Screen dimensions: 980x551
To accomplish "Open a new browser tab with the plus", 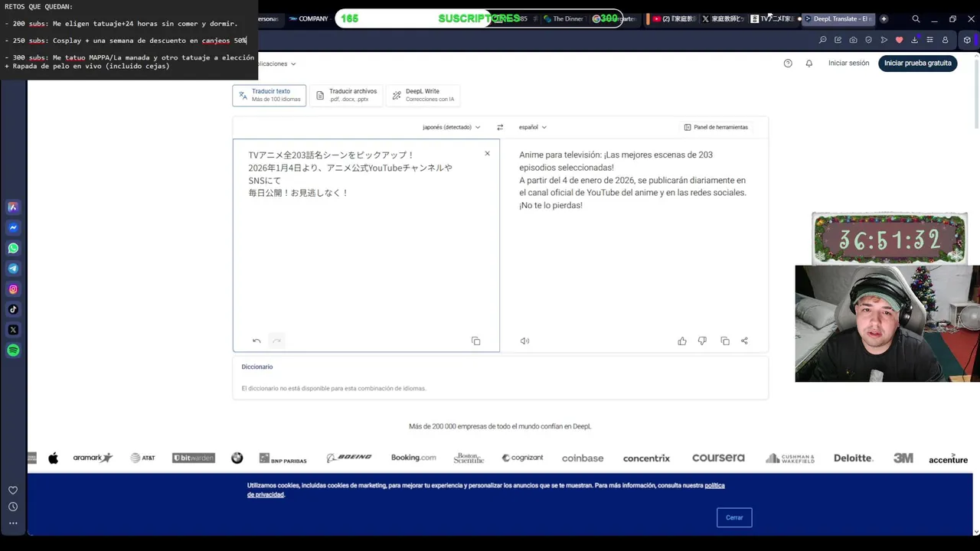I will [884, 18].
